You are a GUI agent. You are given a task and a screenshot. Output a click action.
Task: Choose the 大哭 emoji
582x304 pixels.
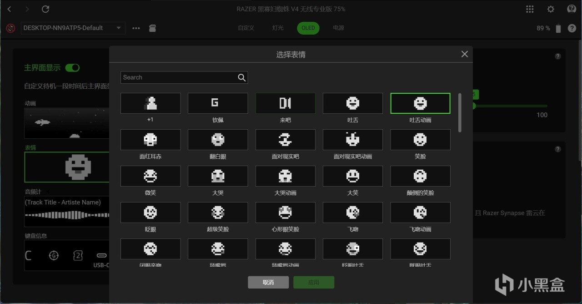tap(218, 176)
